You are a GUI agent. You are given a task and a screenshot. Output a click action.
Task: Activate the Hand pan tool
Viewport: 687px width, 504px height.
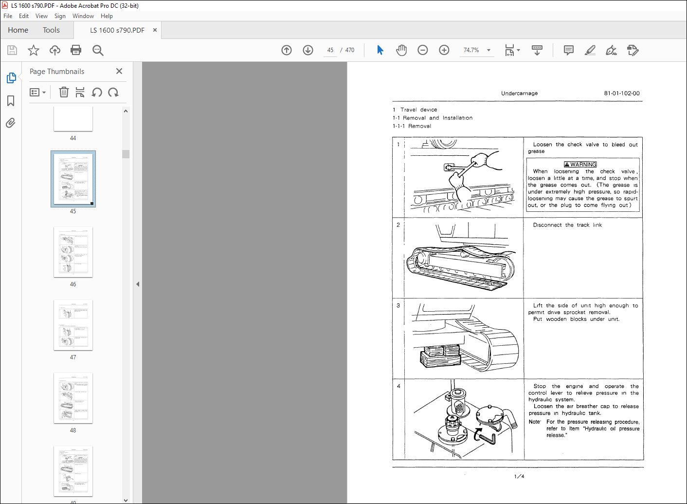401,50
